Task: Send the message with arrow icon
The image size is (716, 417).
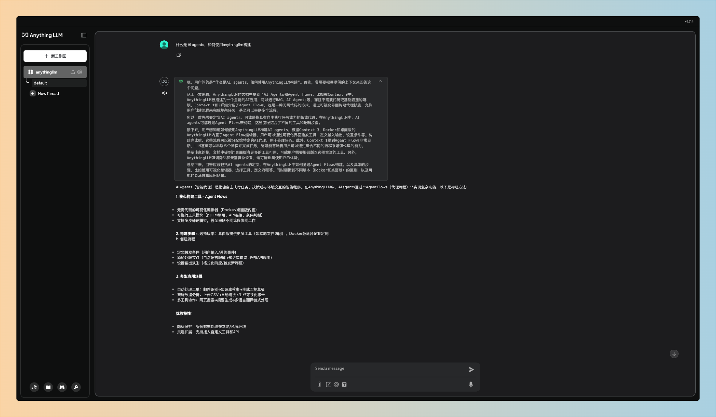Action: 471,369
